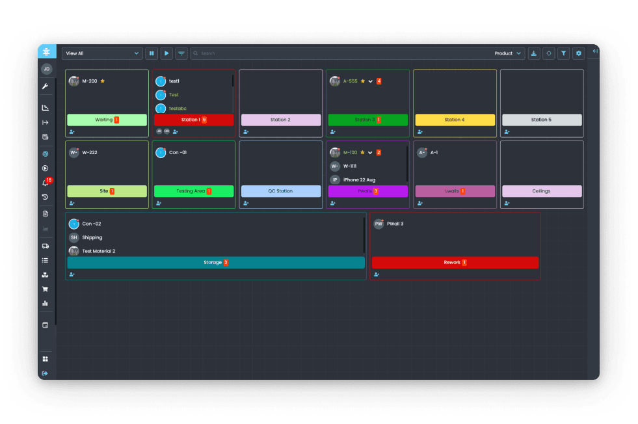Select the wrench tool icon in the sidebar
This screenshot has width=638, height=424.
46,86
